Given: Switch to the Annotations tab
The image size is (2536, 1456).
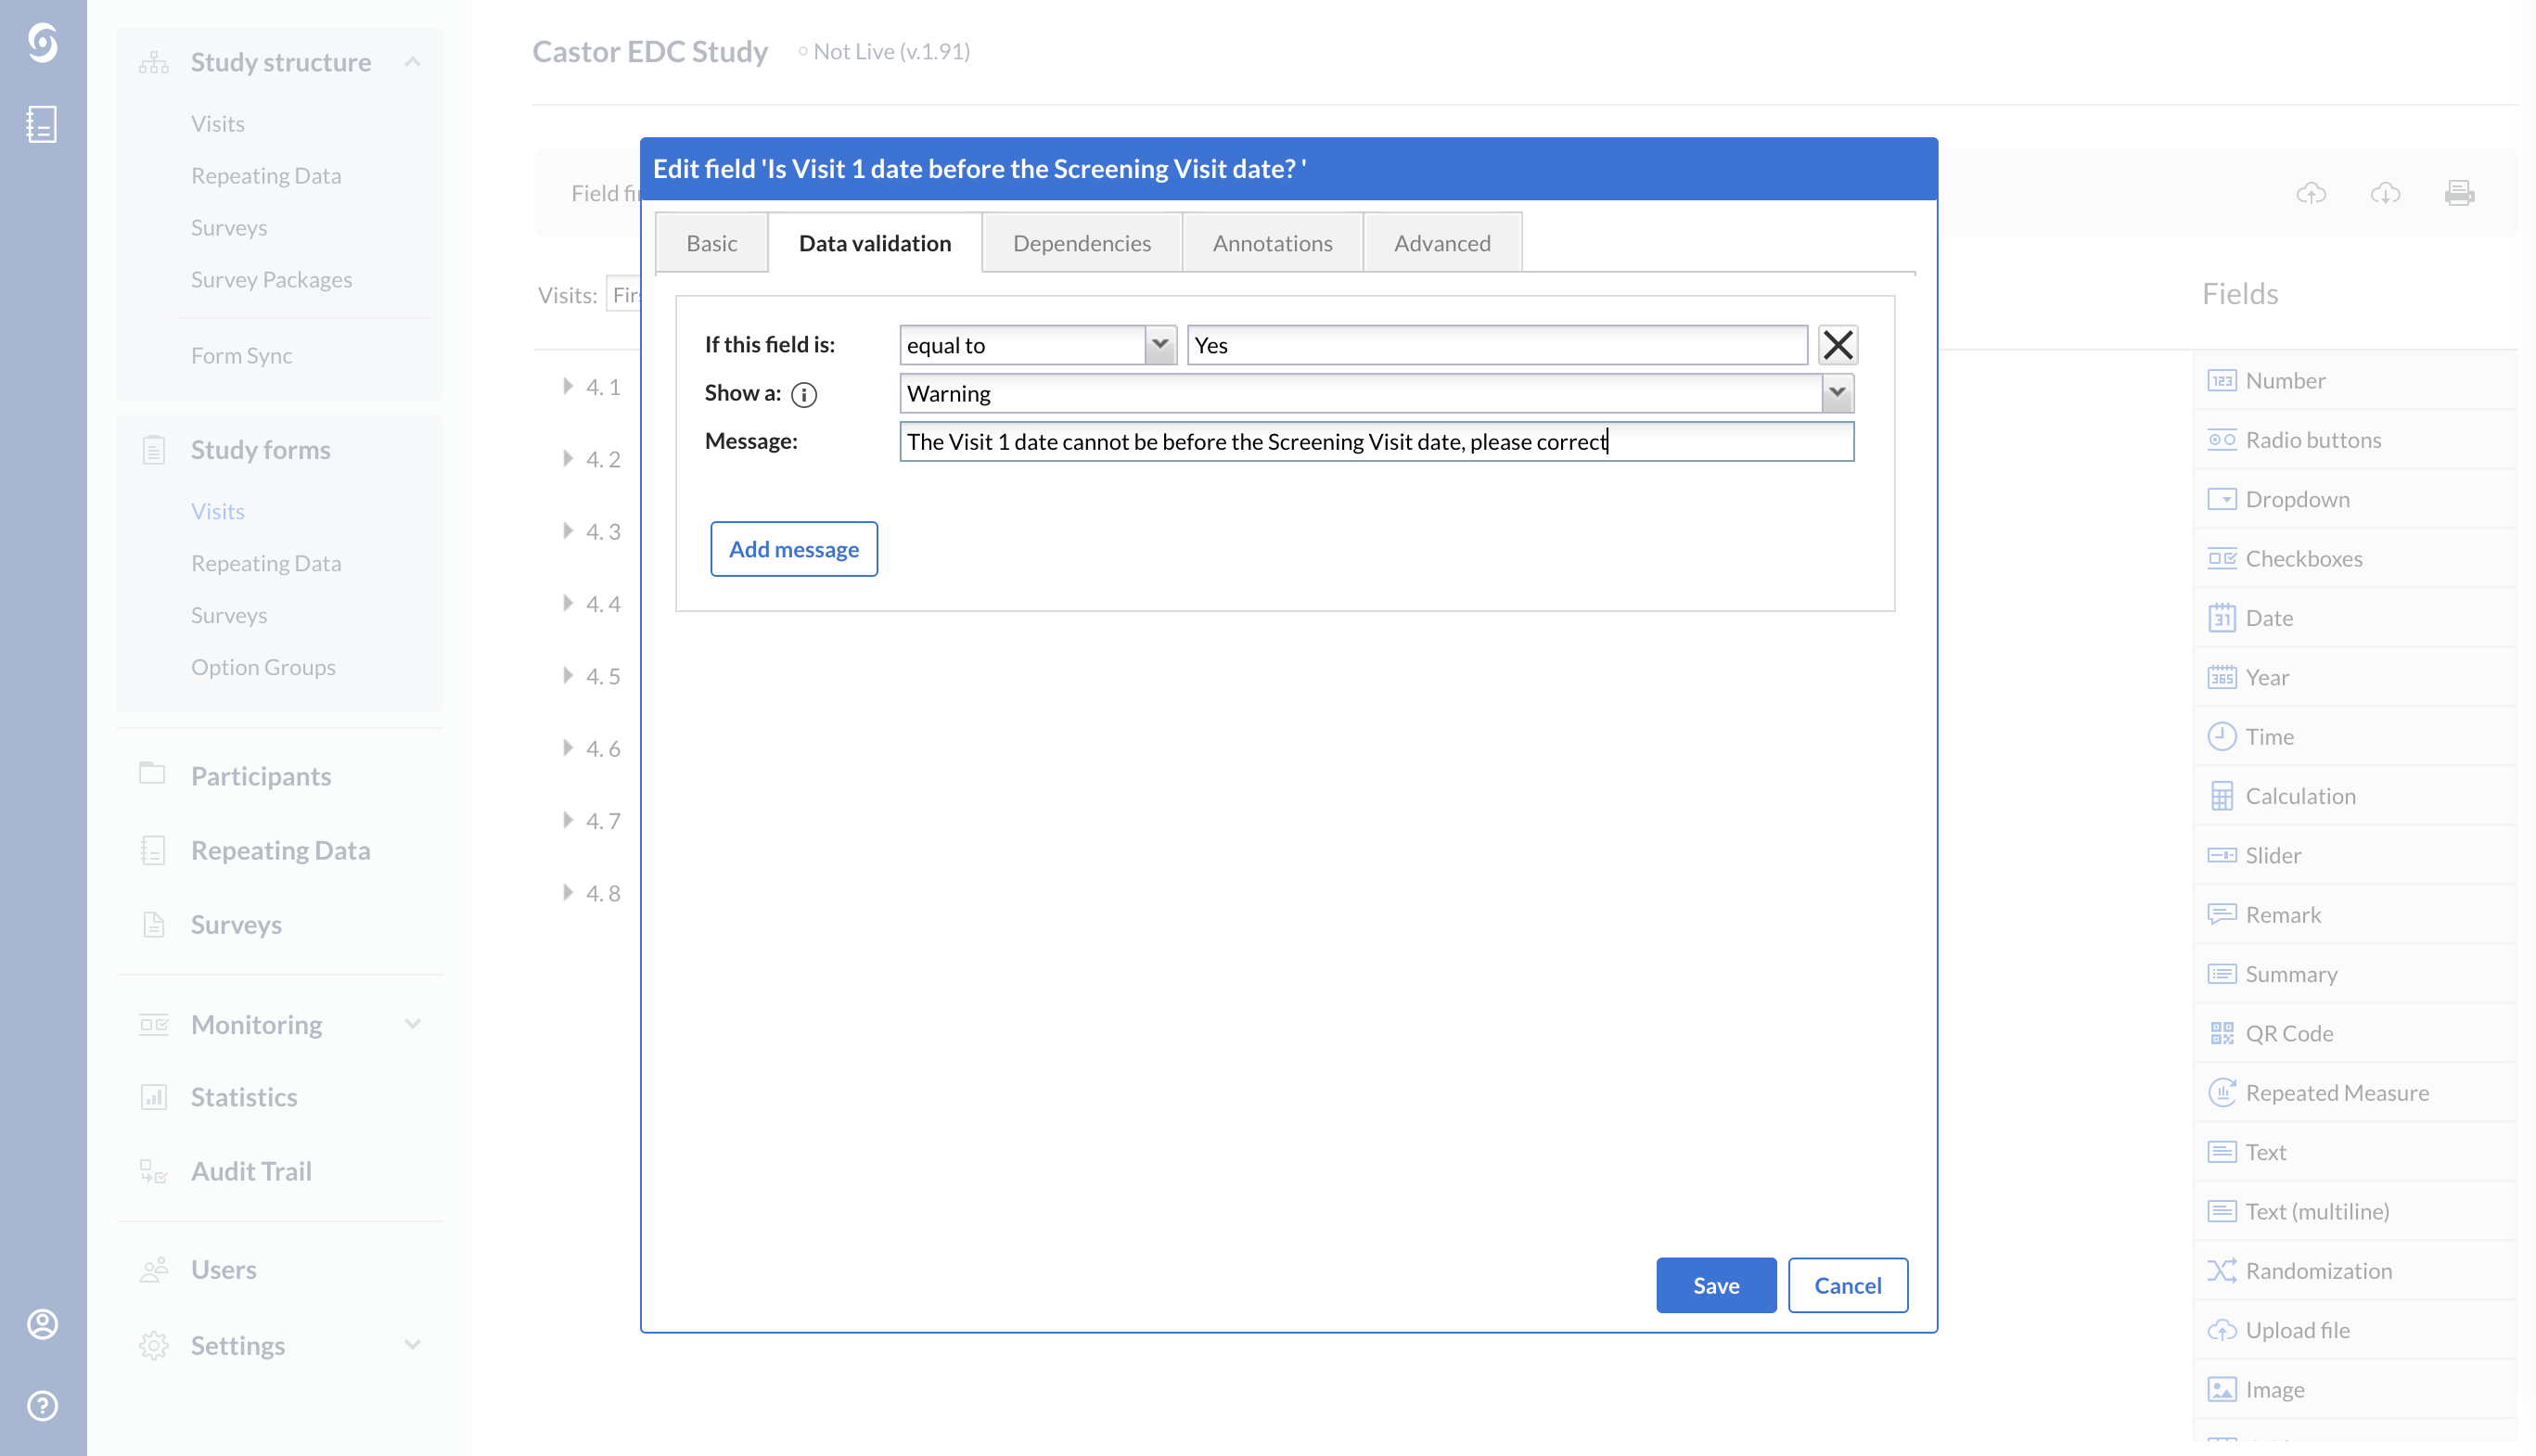Looking at the screenshot, I should (x=1274, y=242).
